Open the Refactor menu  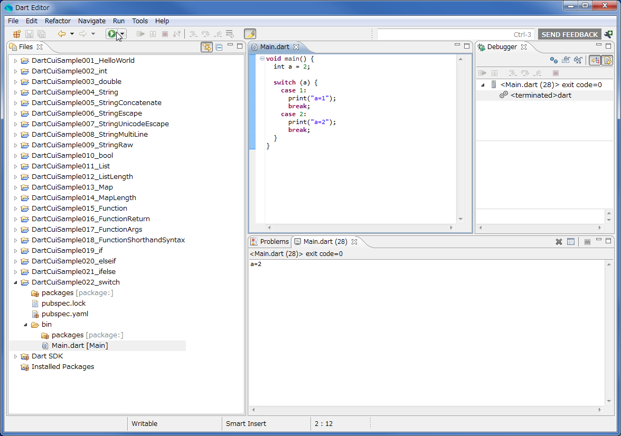click(58, 21)
